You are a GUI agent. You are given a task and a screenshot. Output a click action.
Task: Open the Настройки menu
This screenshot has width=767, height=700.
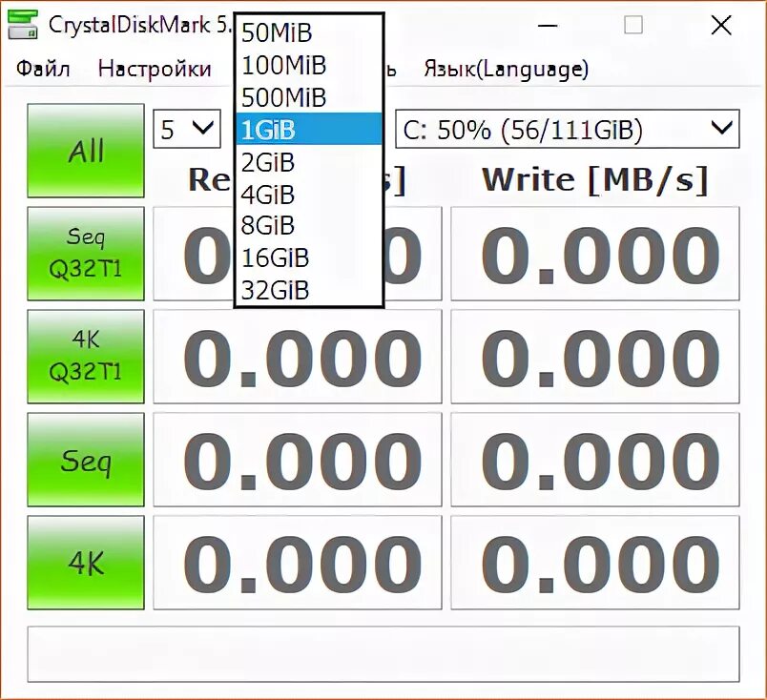coord(155,69)
